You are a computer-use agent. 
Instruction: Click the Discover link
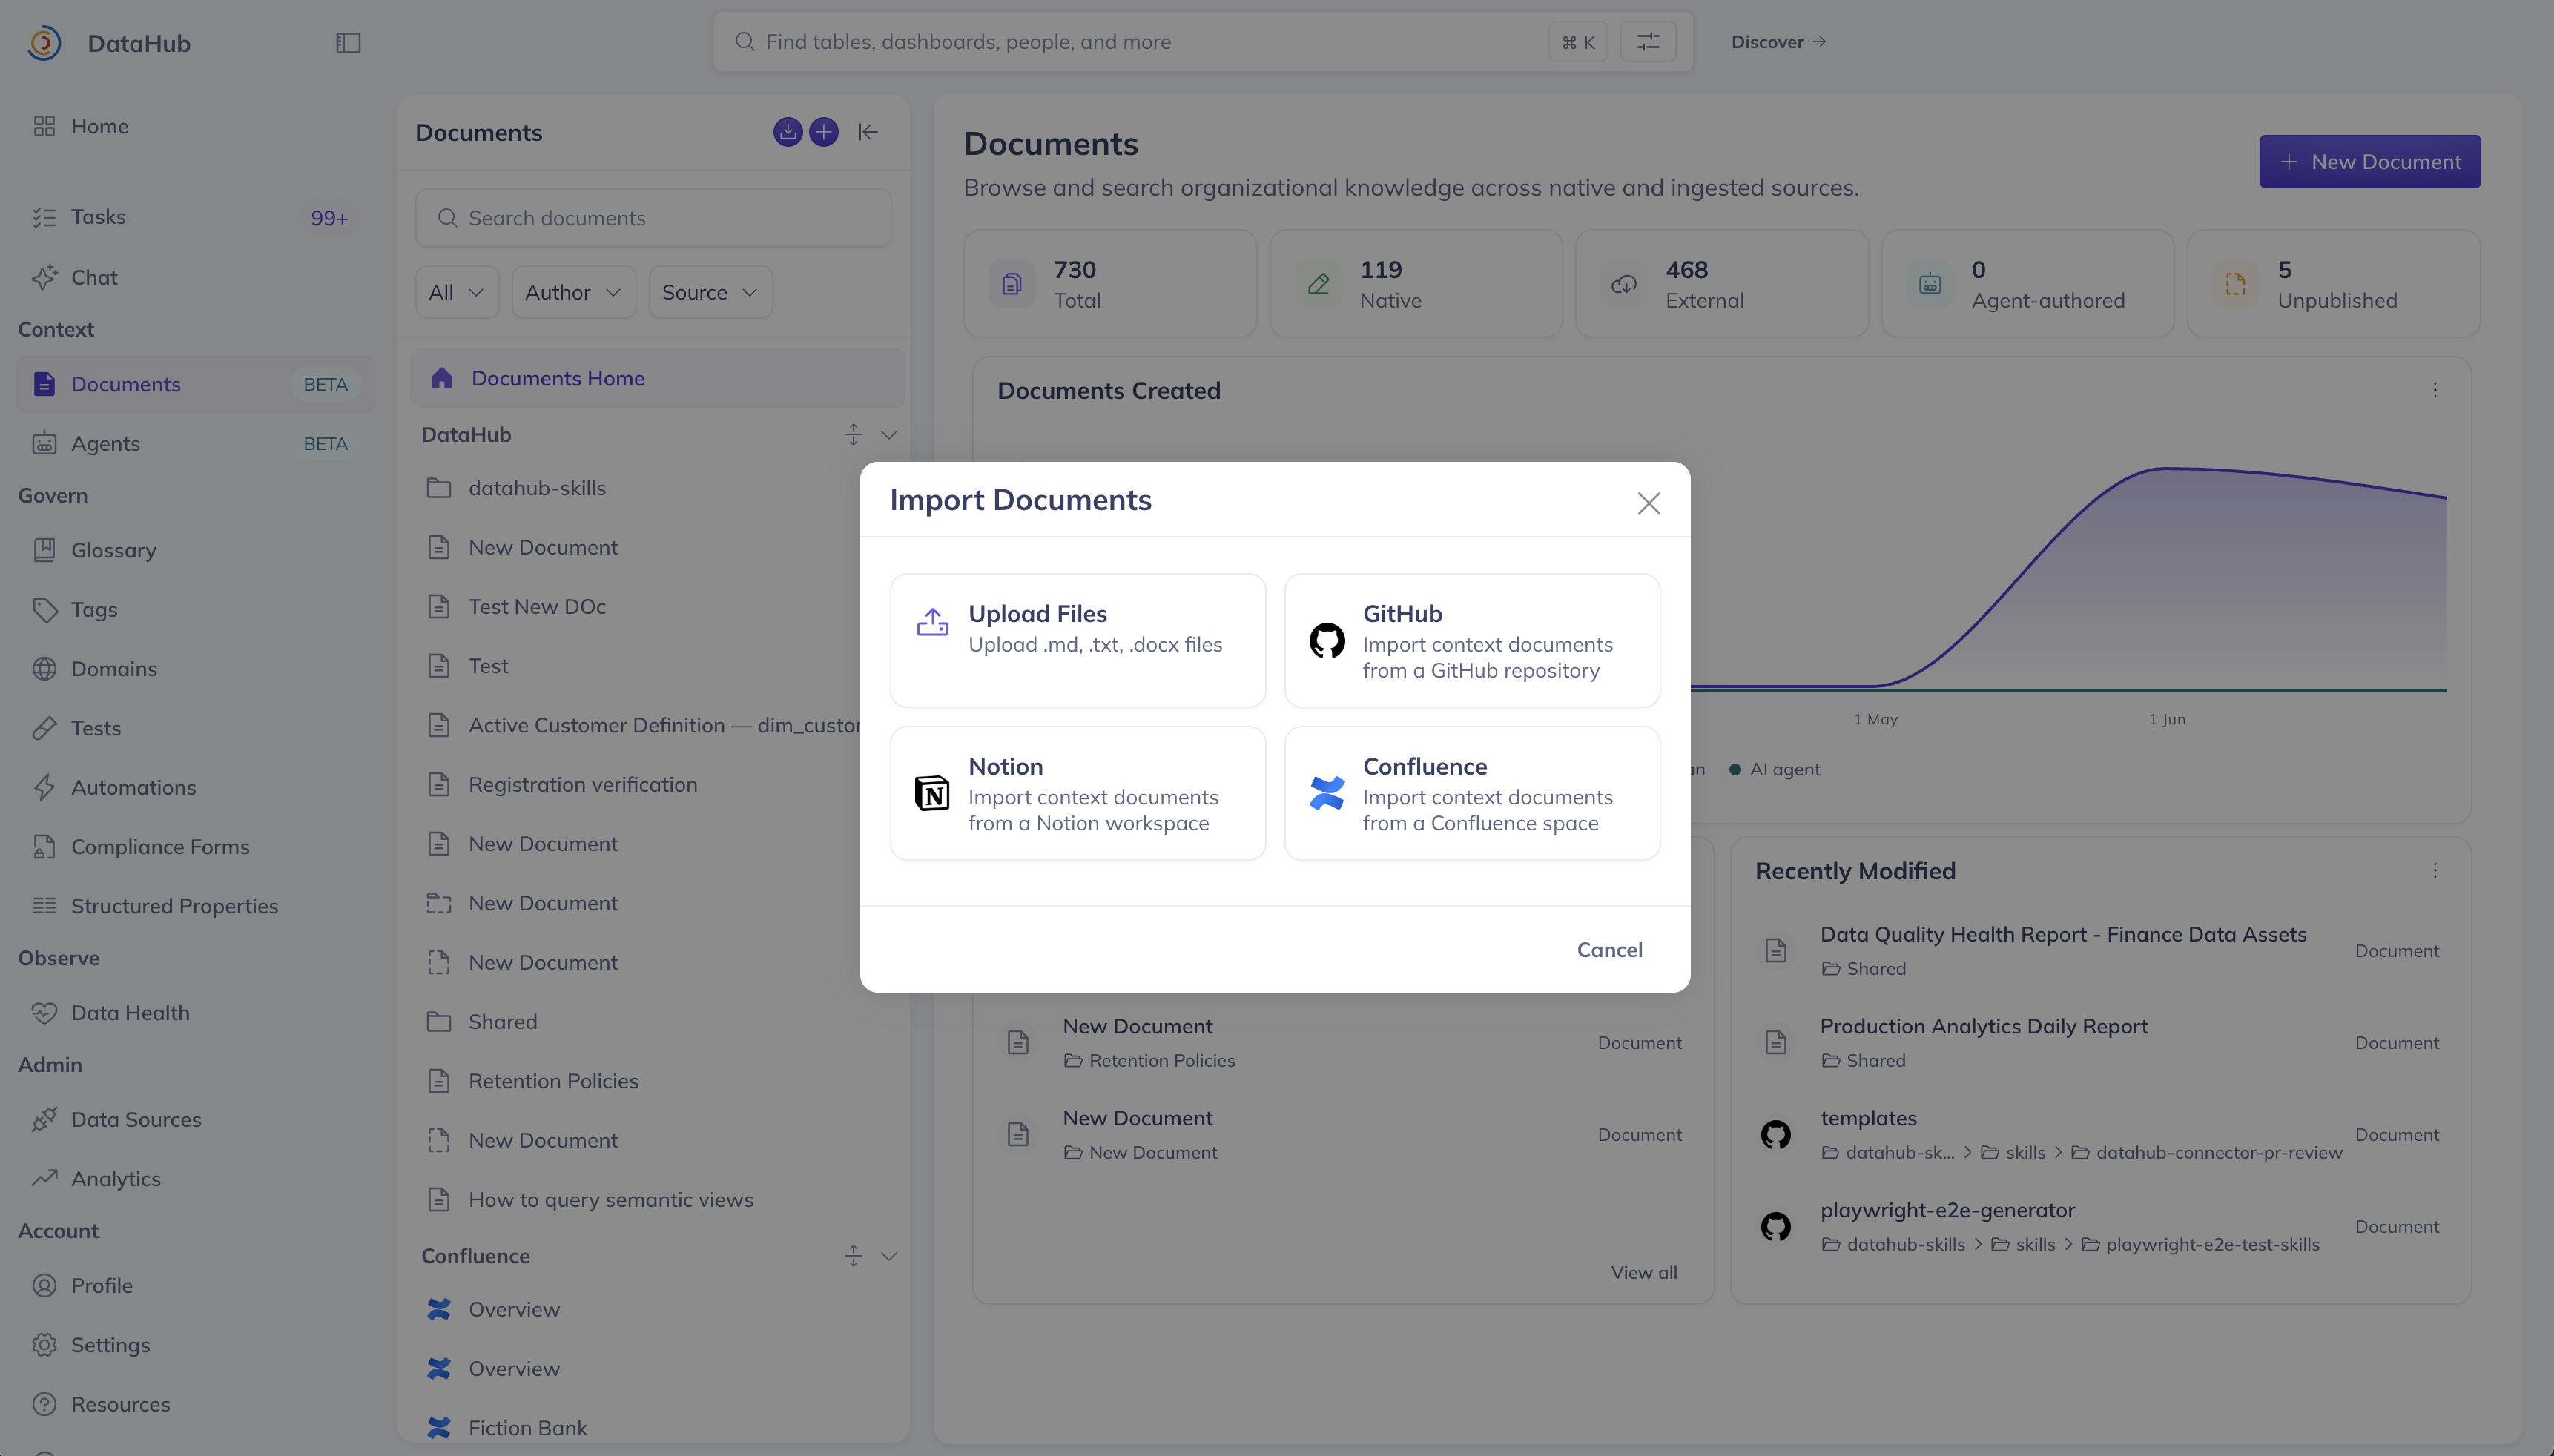click(x=1778, y=42)
